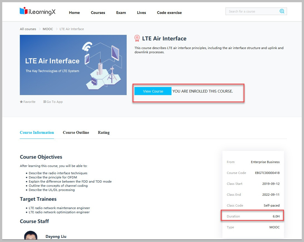
Task: Click the MOOC type value
Action: (x=274, y=227)
